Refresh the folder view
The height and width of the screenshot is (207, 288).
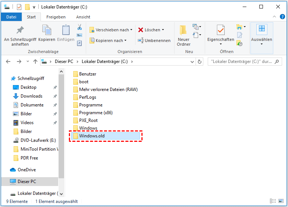(200, 62)
